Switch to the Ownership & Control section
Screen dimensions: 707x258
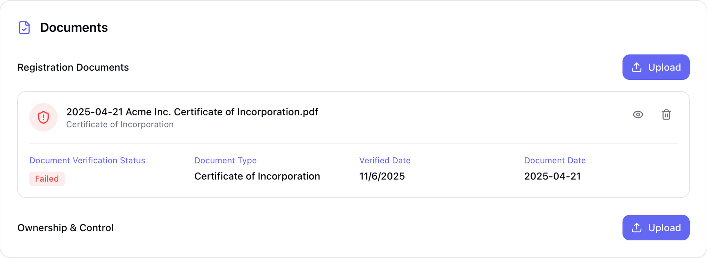65,227
